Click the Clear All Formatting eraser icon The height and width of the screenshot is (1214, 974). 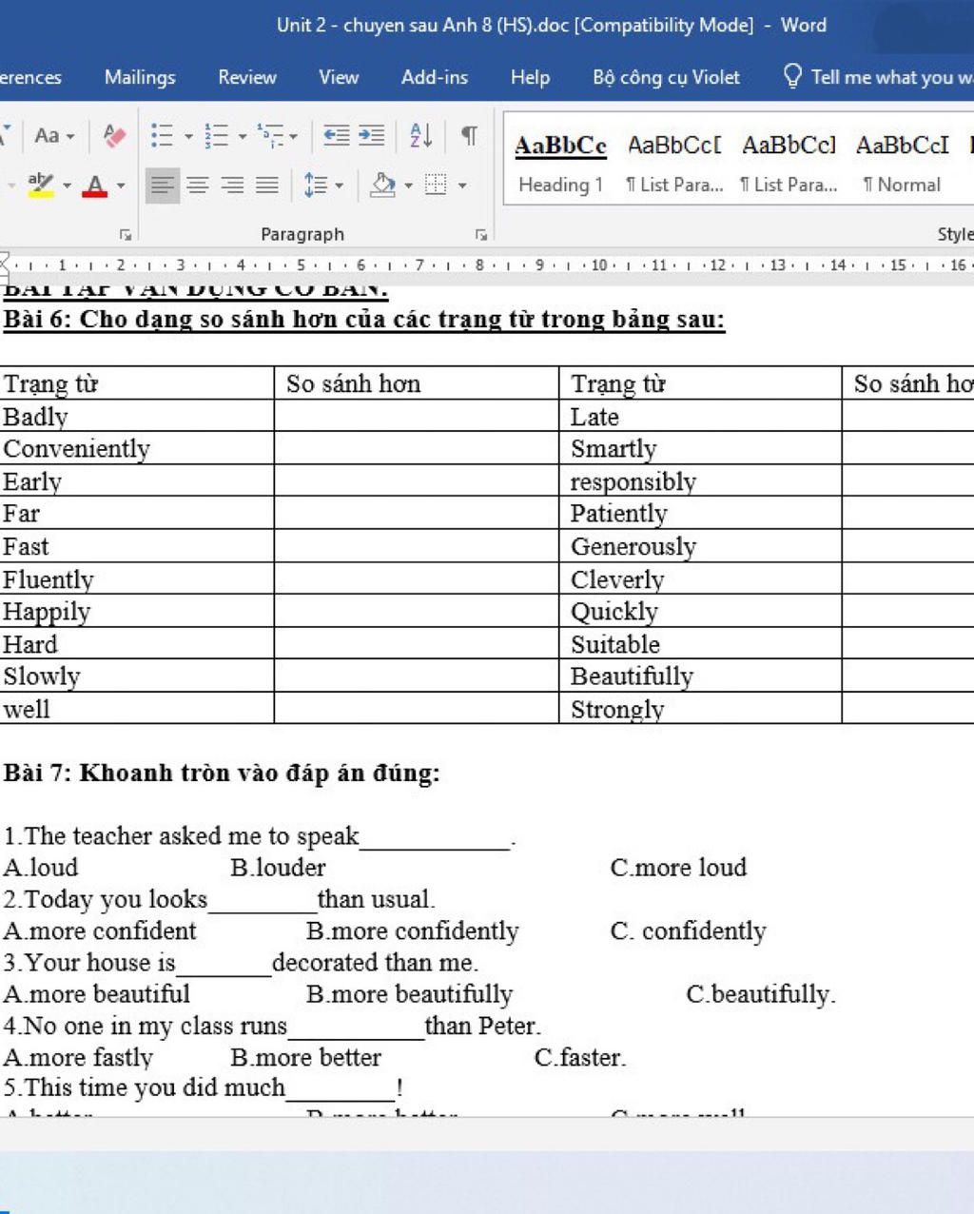114,136
